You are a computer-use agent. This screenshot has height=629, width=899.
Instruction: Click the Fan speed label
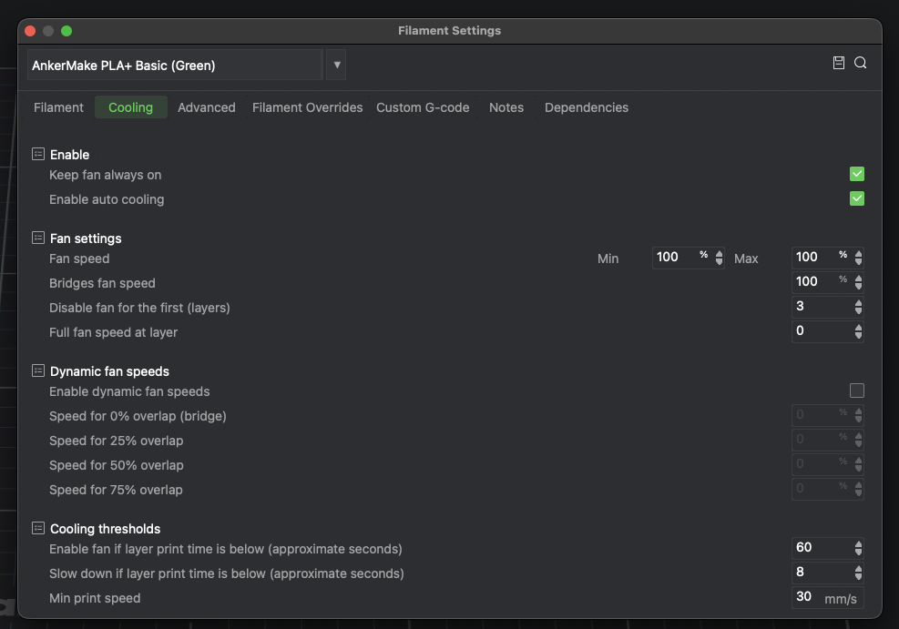pyautogui.click(x=79, y=259)
